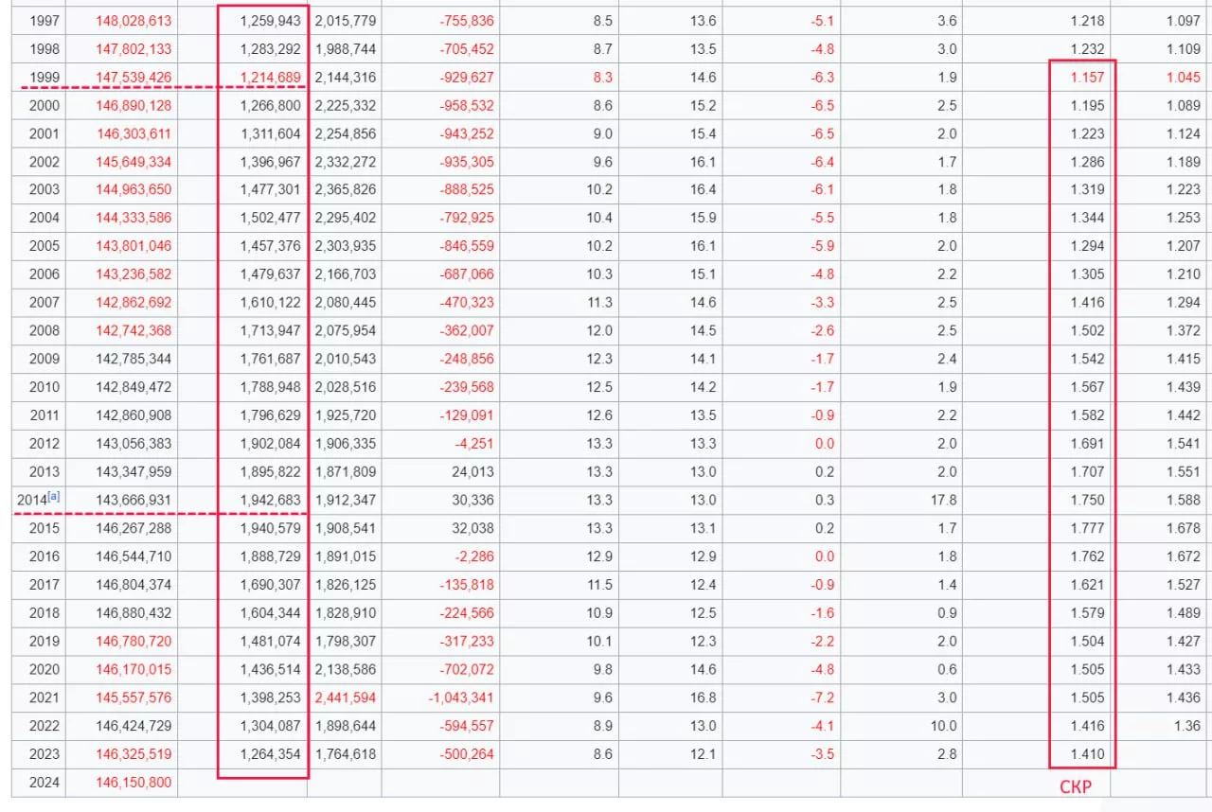Select fertility rate value 1.319
This screenshot has height=812, width=1212.
click(1087, 189)
